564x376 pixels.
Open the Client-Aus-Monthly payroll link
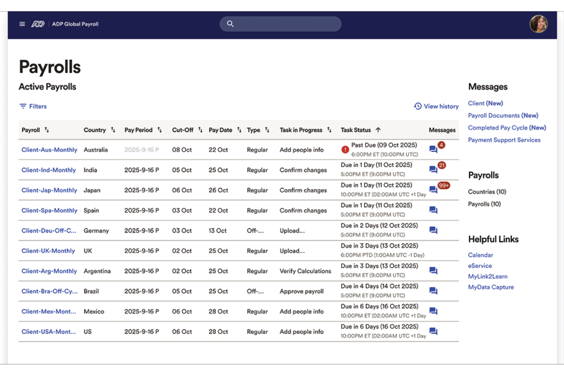point(49,150)
